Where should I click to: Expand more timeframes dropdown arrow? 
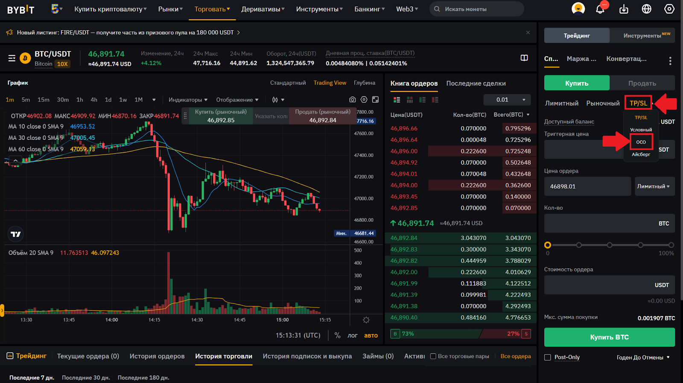(154, 100)
